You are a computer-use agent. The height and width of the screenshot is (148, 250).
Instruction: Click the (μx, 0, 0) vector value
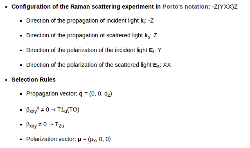point(99,139)
